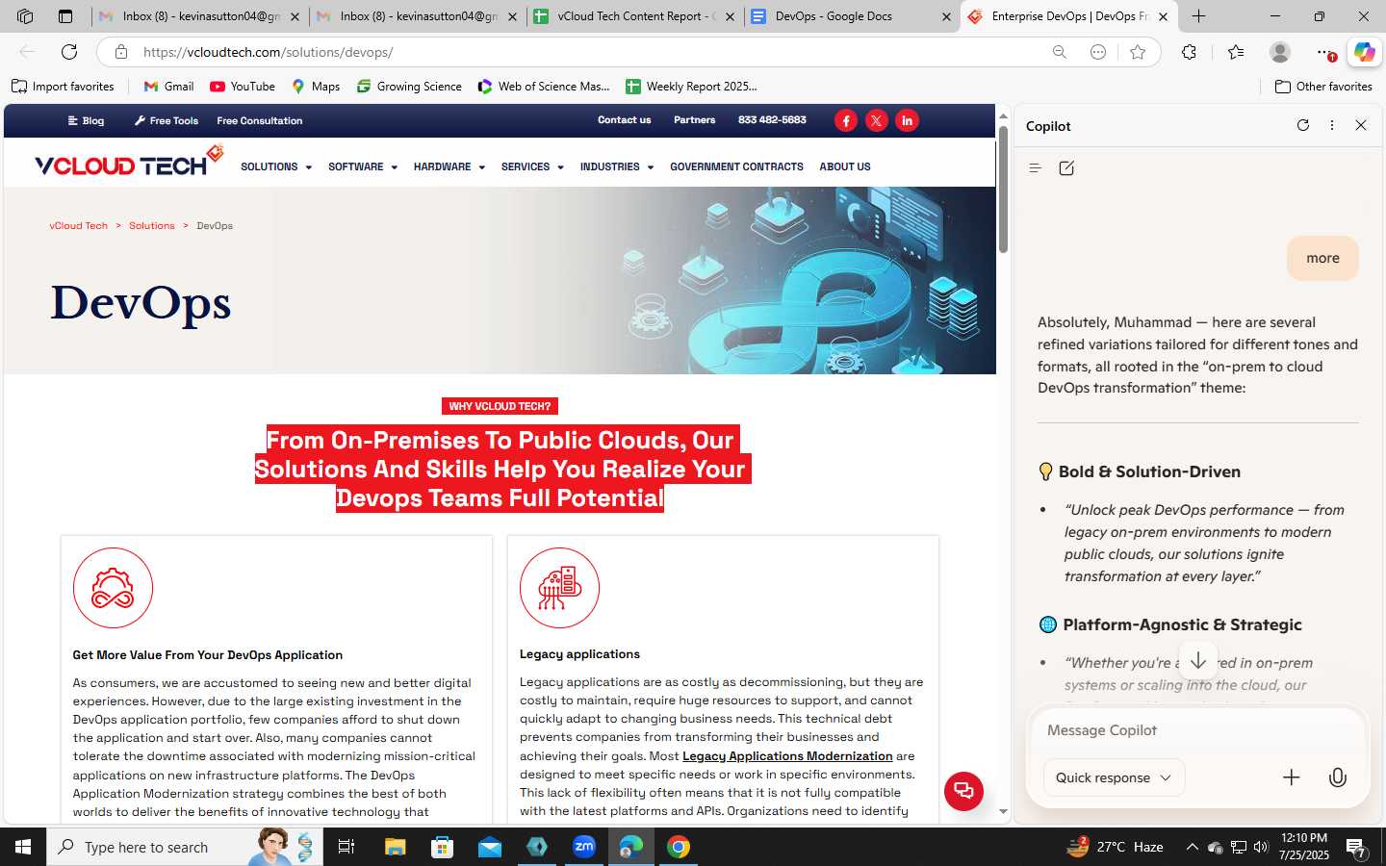
Task: Open the Partners link
Action: (694, 120)
